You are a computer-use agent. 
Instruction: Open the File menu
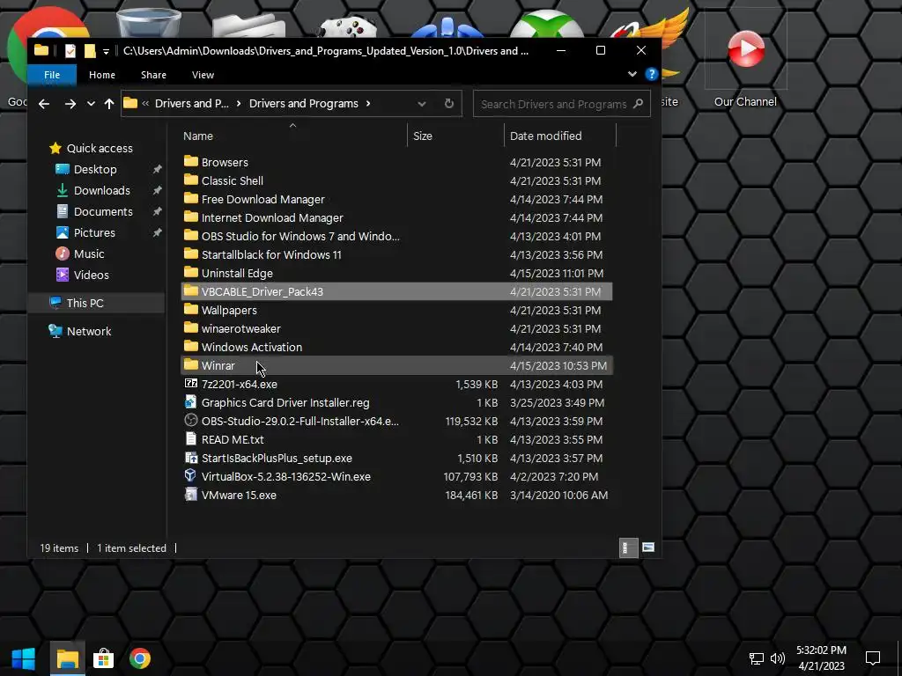[x=52, y=75]
